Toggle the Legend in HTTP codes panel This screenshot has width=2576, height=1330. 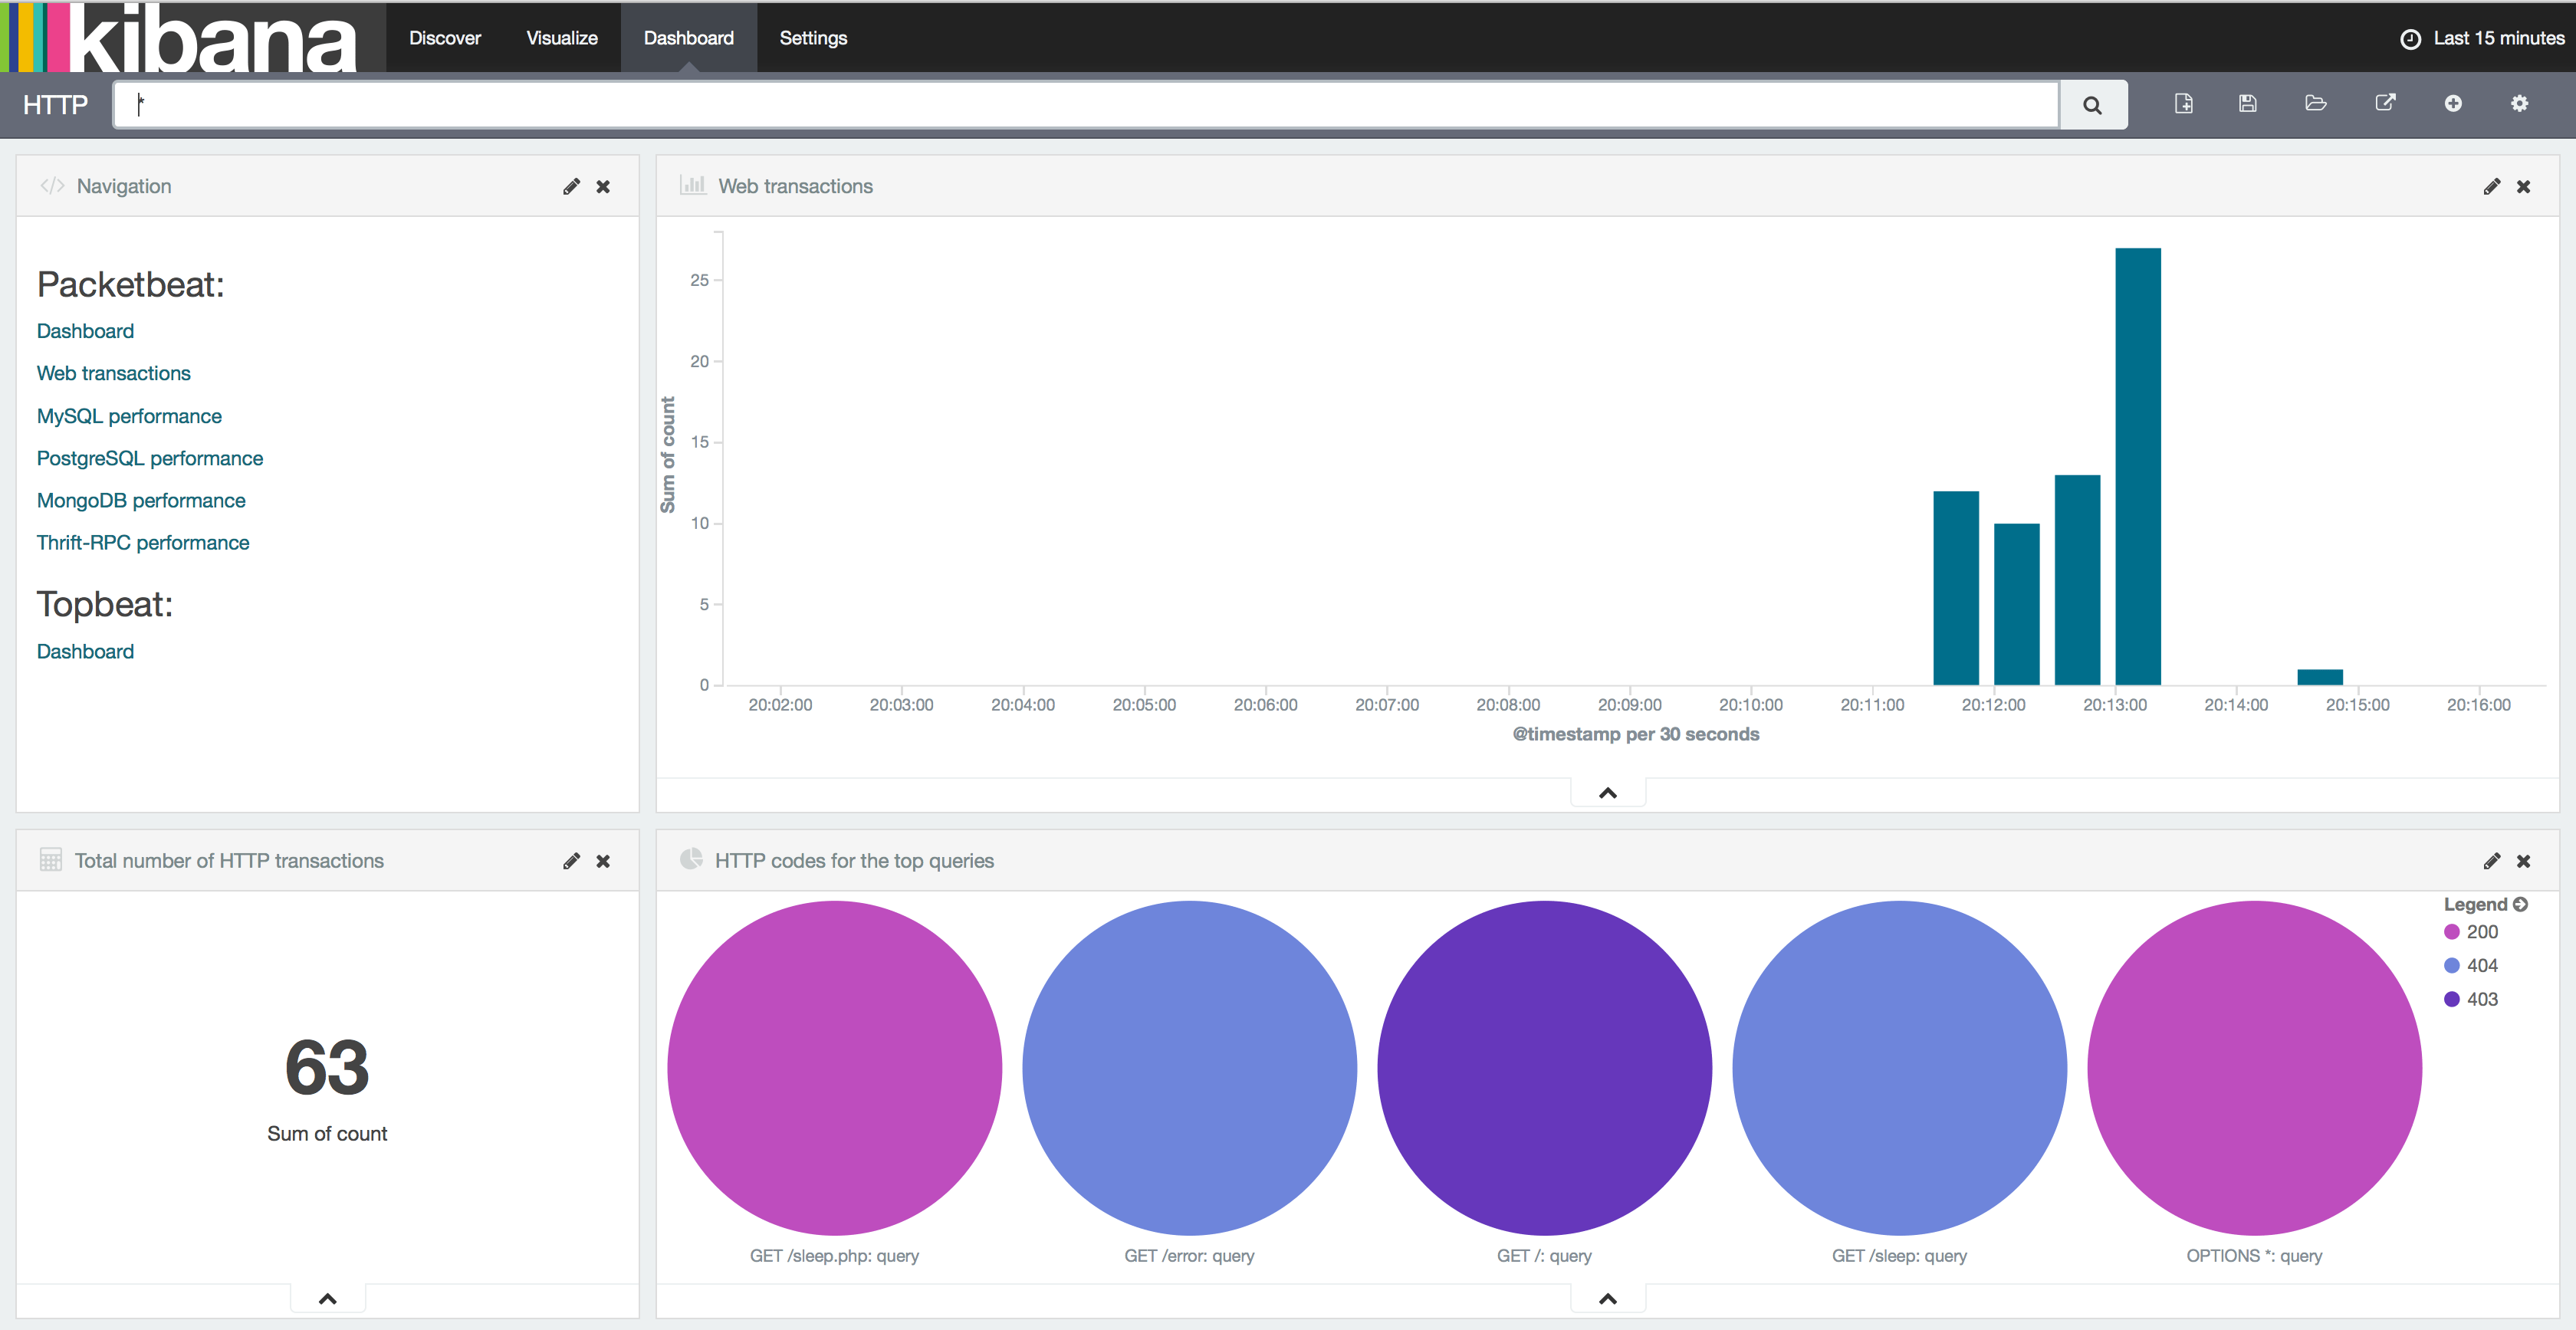[x=2487, y=903]
